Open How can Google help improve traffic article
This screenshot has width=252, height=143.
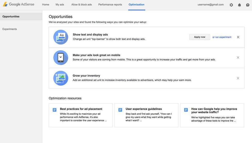click(212, 115)
